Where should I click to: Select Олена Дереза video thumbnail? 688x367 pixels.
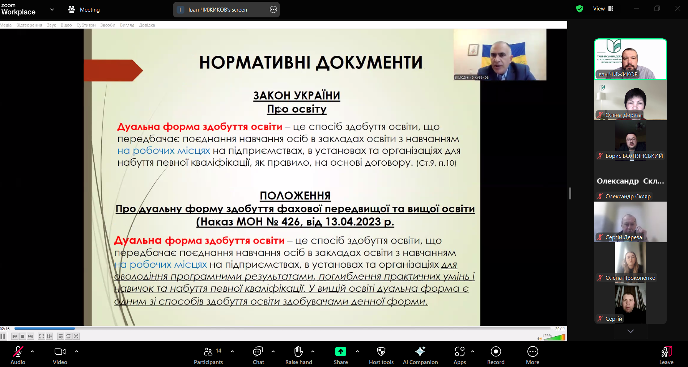(x=630, y=100)
